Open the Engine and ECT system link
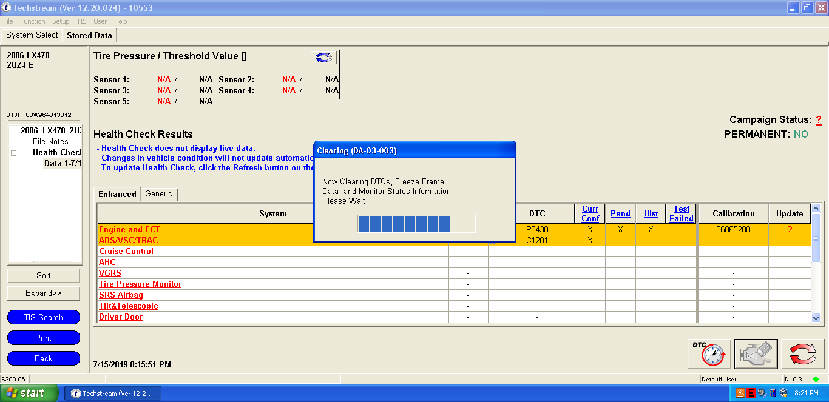Image resolution: width=829 pixels, height=402 pixels. coord(129,230)
